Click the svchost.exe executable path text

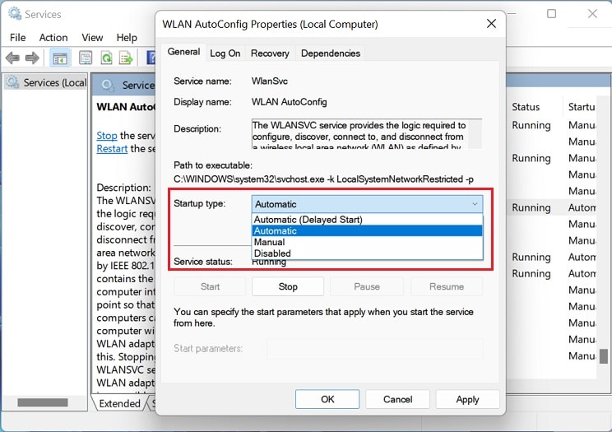point(323,179)
